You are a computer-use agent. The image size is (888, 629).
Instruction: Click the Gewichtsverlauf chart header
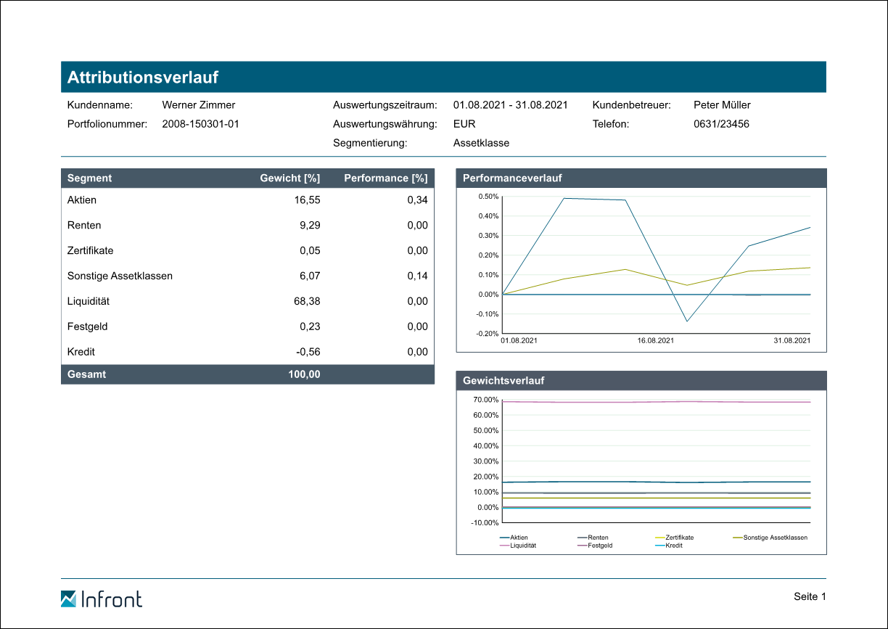coord(641,380)
